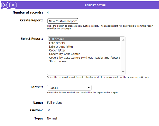Click the report list scroll up arrow
Image resolution: width=159 pixels, height=126 pixels.
pos(123,40)
